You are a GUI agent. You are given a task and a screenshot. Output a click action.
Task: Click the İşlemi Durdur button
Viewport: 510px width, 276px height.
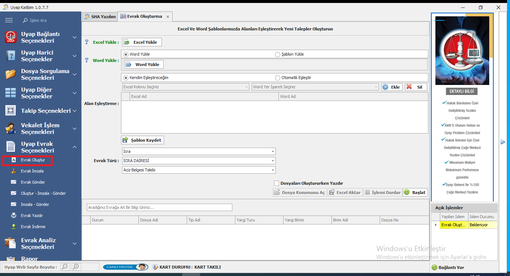click(x=382, y=193)
